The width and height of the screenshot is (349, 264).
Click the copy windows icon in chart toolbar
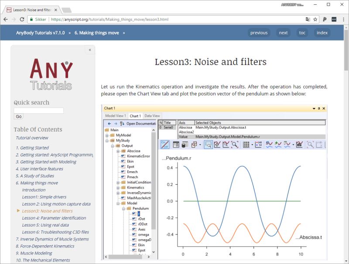194,145
